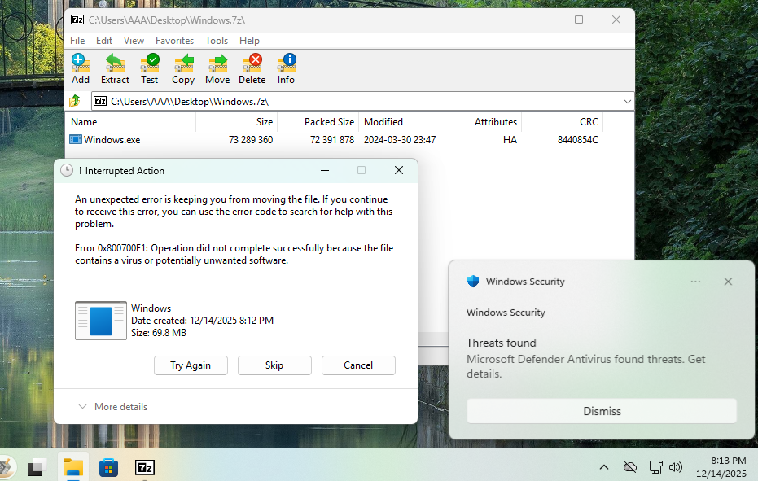Open the Favorites menu
This screenshot has height=481, width=758.
(174, 41)
